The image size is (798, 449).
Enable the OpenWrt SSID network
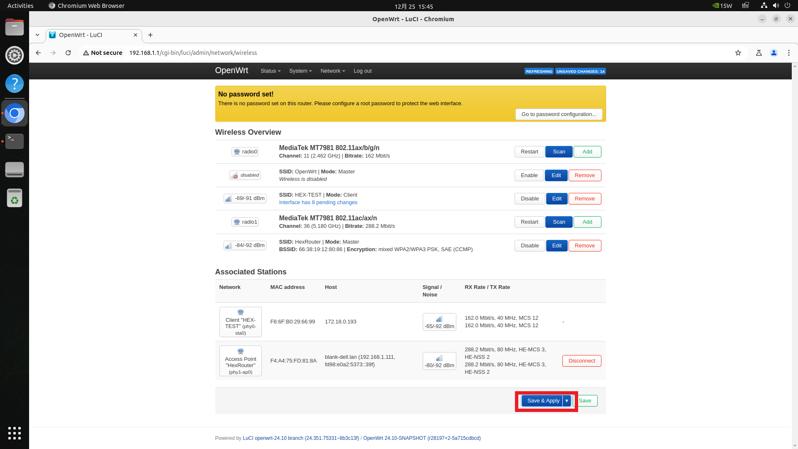pyautogui.click(x=529, y=175)
